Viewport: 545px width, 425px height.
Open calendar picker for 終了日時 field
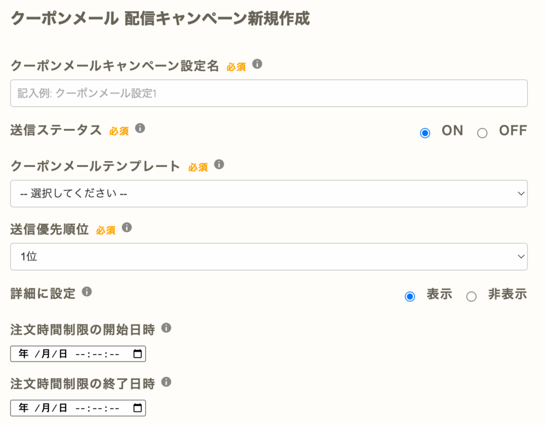pyautogui.click(x=137, y=408)
